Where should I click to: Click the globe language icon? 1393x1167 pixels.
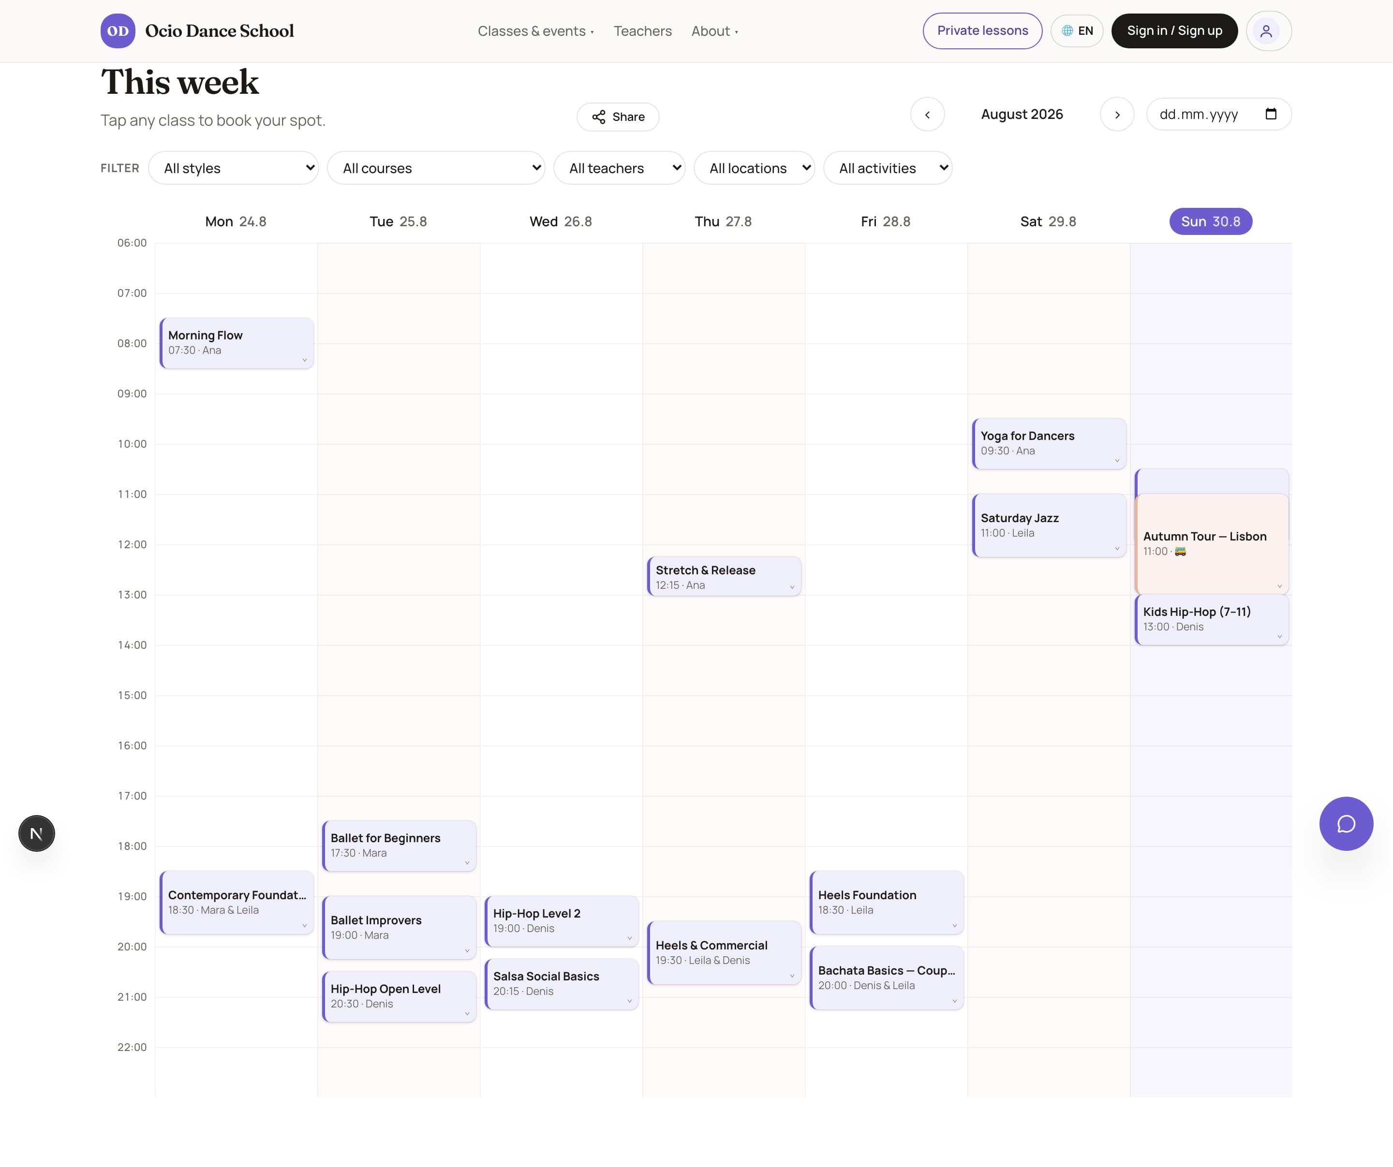point(1067,31)
